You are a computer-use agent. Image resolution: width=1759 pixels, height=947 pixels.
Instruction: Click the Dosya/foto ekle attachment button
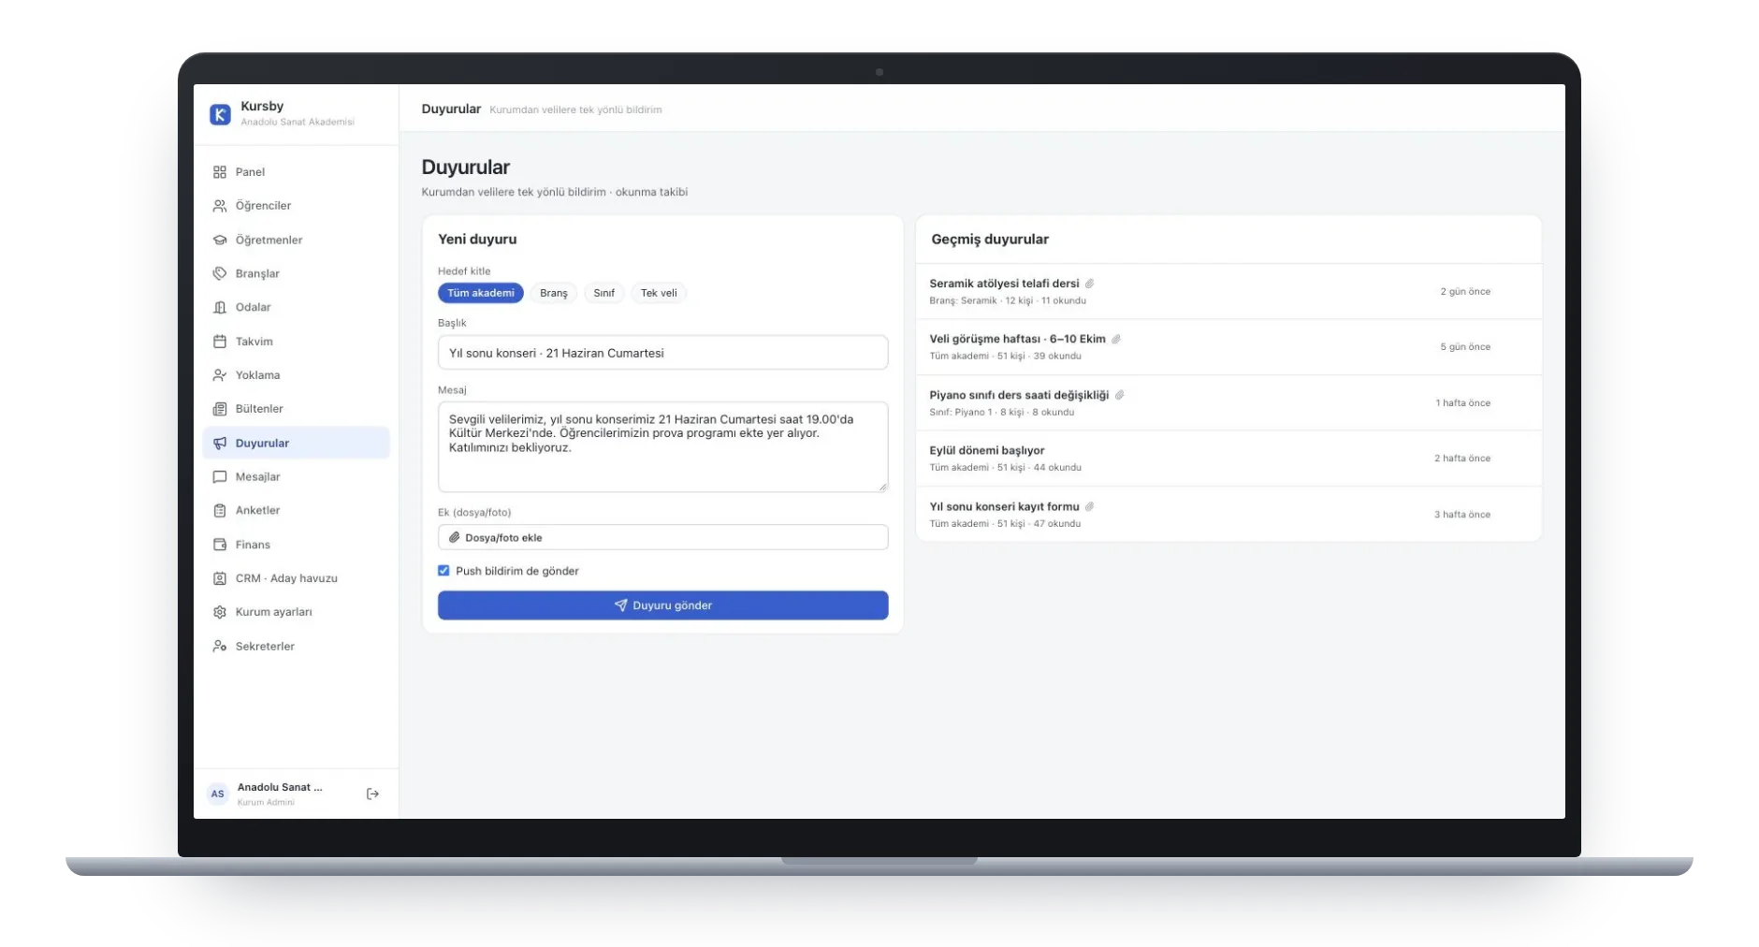tap(663, 538)
